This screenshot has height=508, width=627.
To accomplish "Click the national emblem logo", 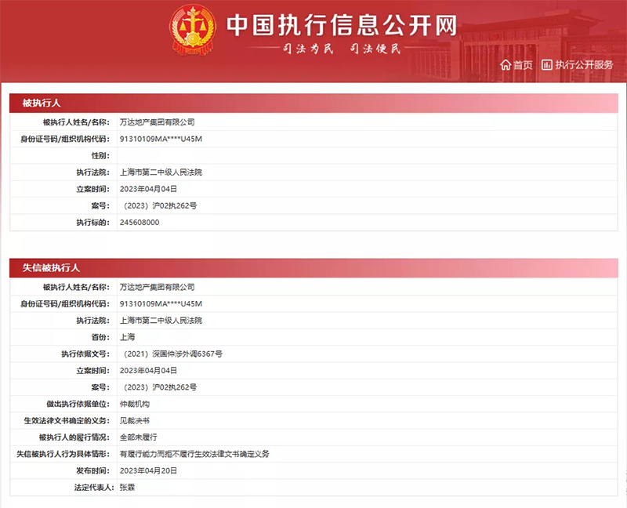I will coord(190,32).
